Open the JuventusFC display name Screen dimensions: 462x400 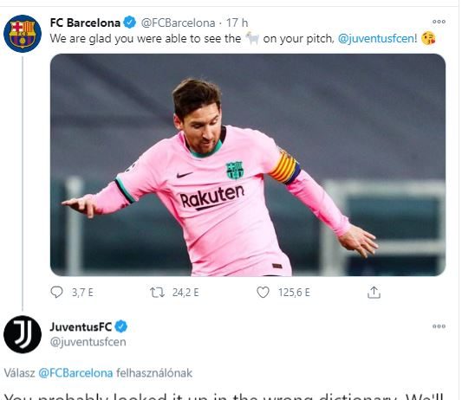tap(81, 326)
